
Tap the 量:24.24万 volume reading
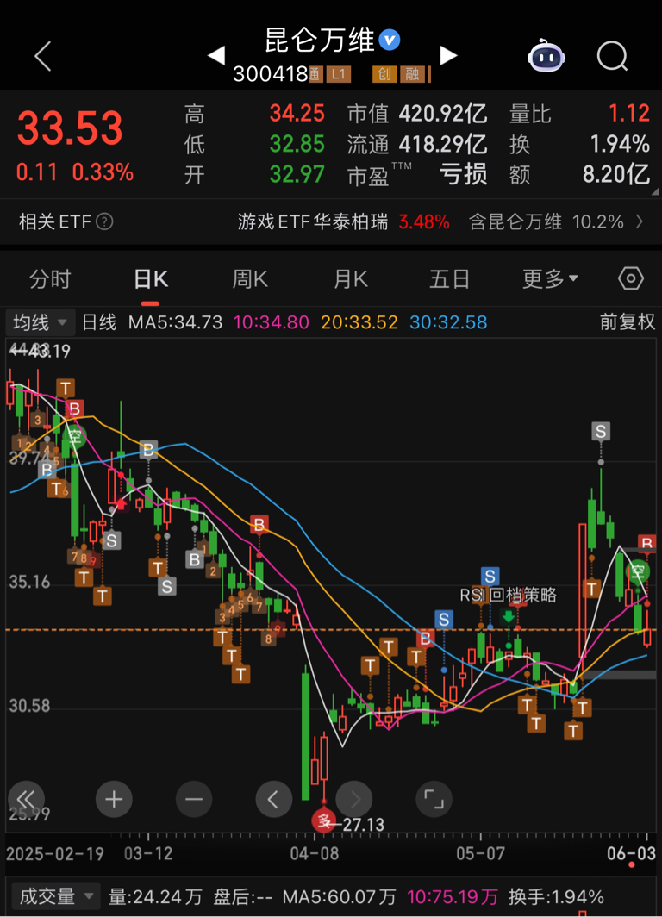point(155,896)
